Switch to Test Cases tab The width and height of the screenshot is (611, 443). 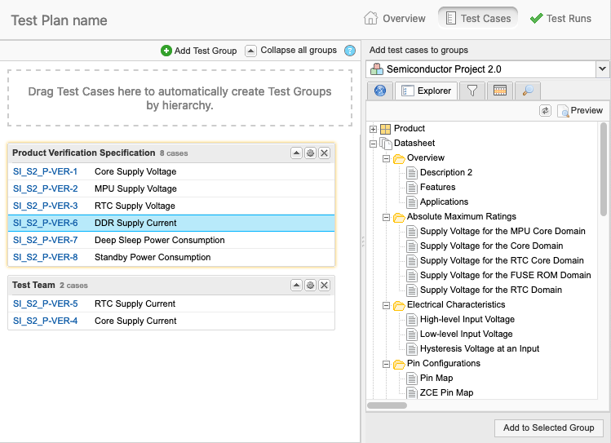(478, 18)
